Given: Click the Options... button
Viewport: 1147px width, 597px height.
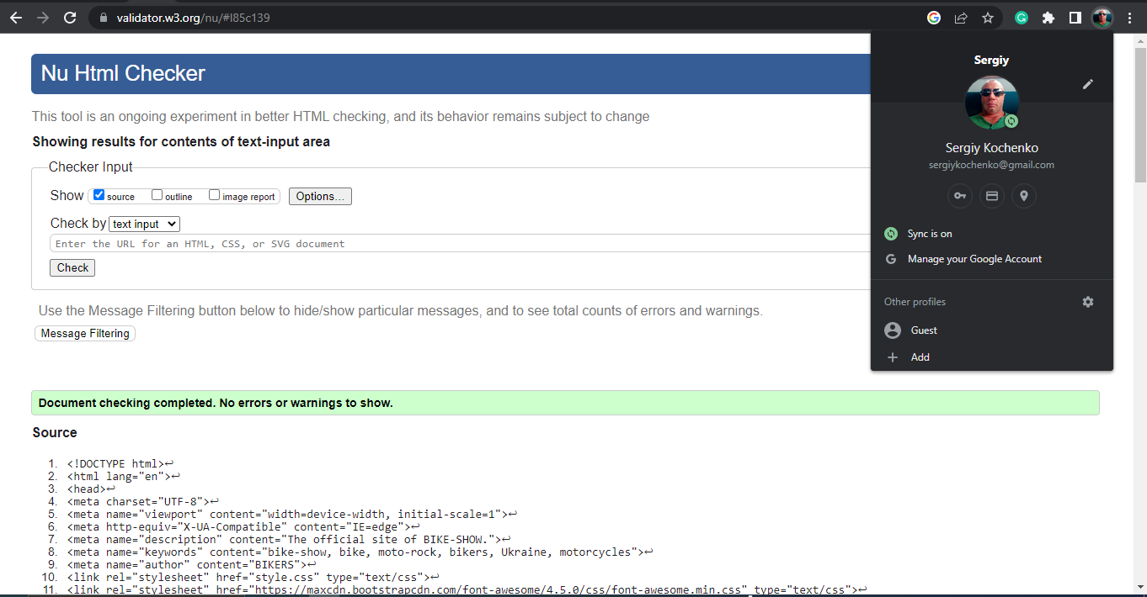Looking at the screenshot, I should pos(320,196).
